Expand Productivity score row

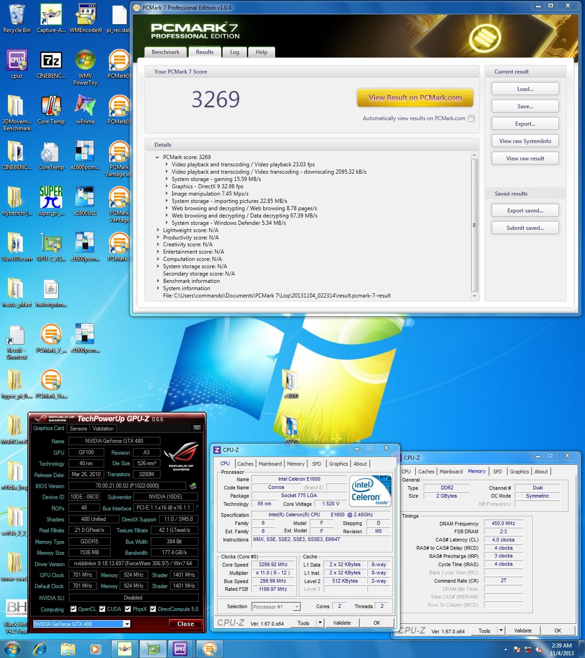pos(158,238)
